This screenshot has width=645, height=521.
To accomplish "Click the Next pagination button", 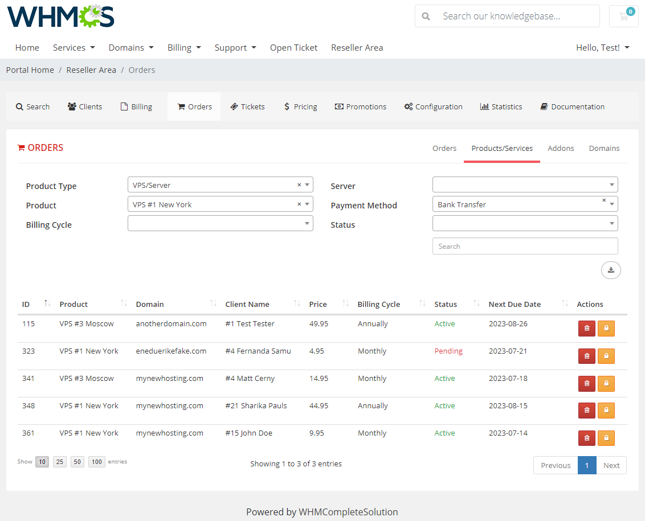I will [x=611, y=465].
